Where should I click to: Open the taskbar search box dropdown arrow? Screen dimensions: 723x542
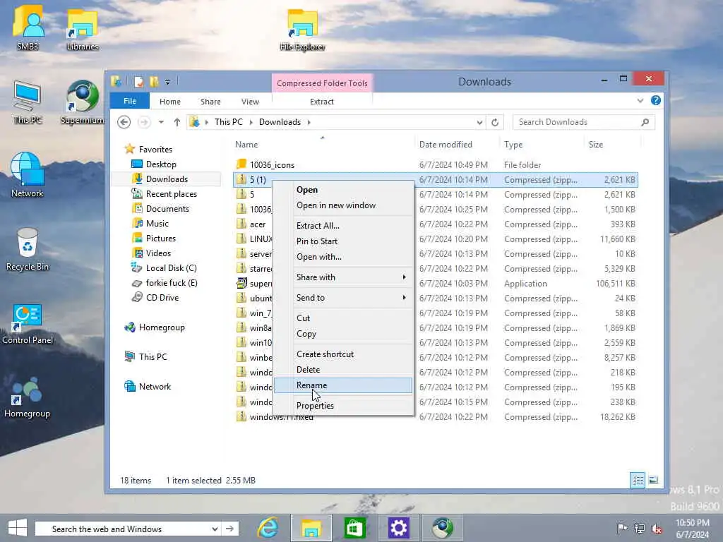[x=215, y=529]
